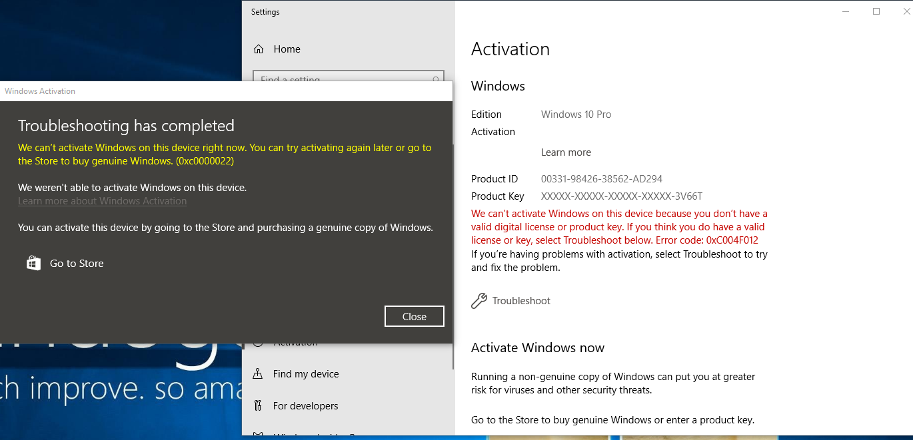The height and width of the screenshot is (440, 913).
Task: Click the red error message with code 0xC004F012
Action: (619, 227)
